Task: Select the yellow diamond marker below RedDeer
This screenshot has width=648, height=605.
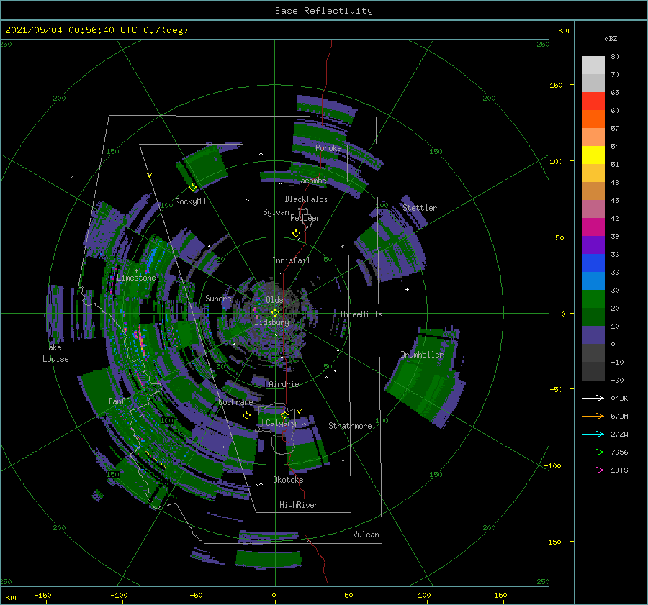Action: coord(296,234)
